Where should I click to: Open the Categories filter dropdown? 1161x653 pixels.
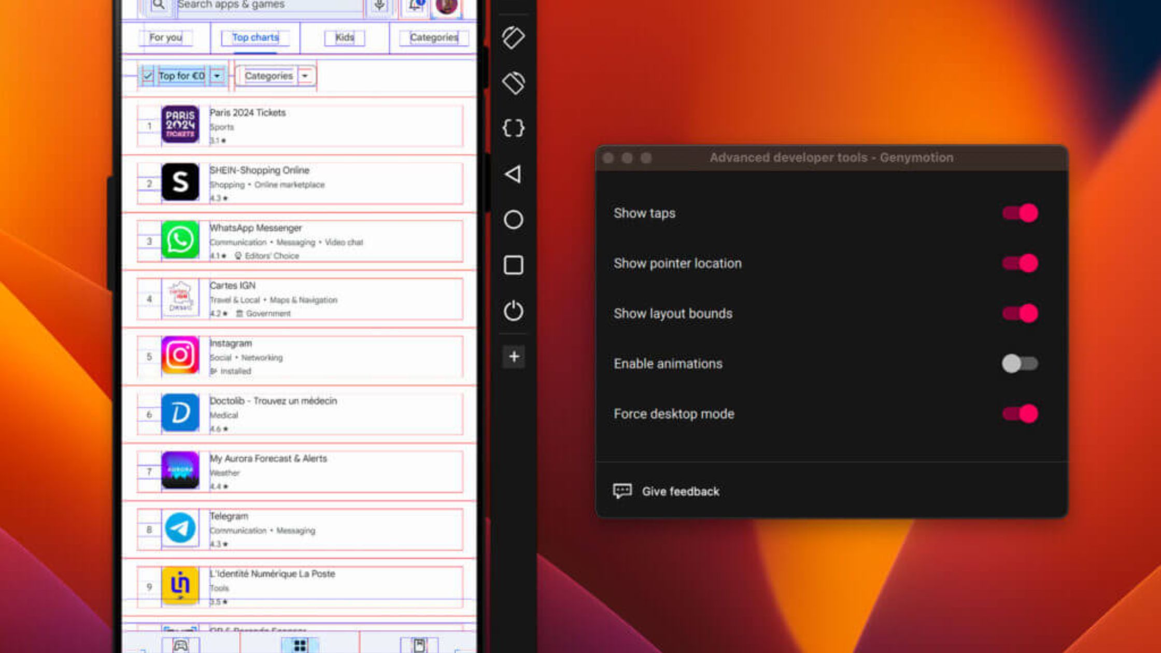click(x=275, y=76)
